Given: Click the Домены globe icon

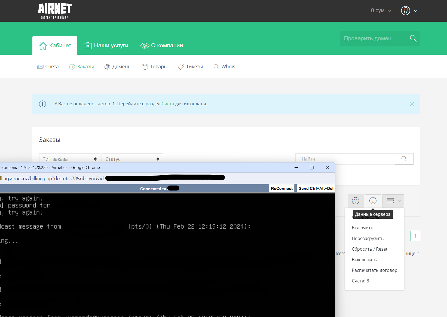Looking at the screenshot, I should click(107, 66).
